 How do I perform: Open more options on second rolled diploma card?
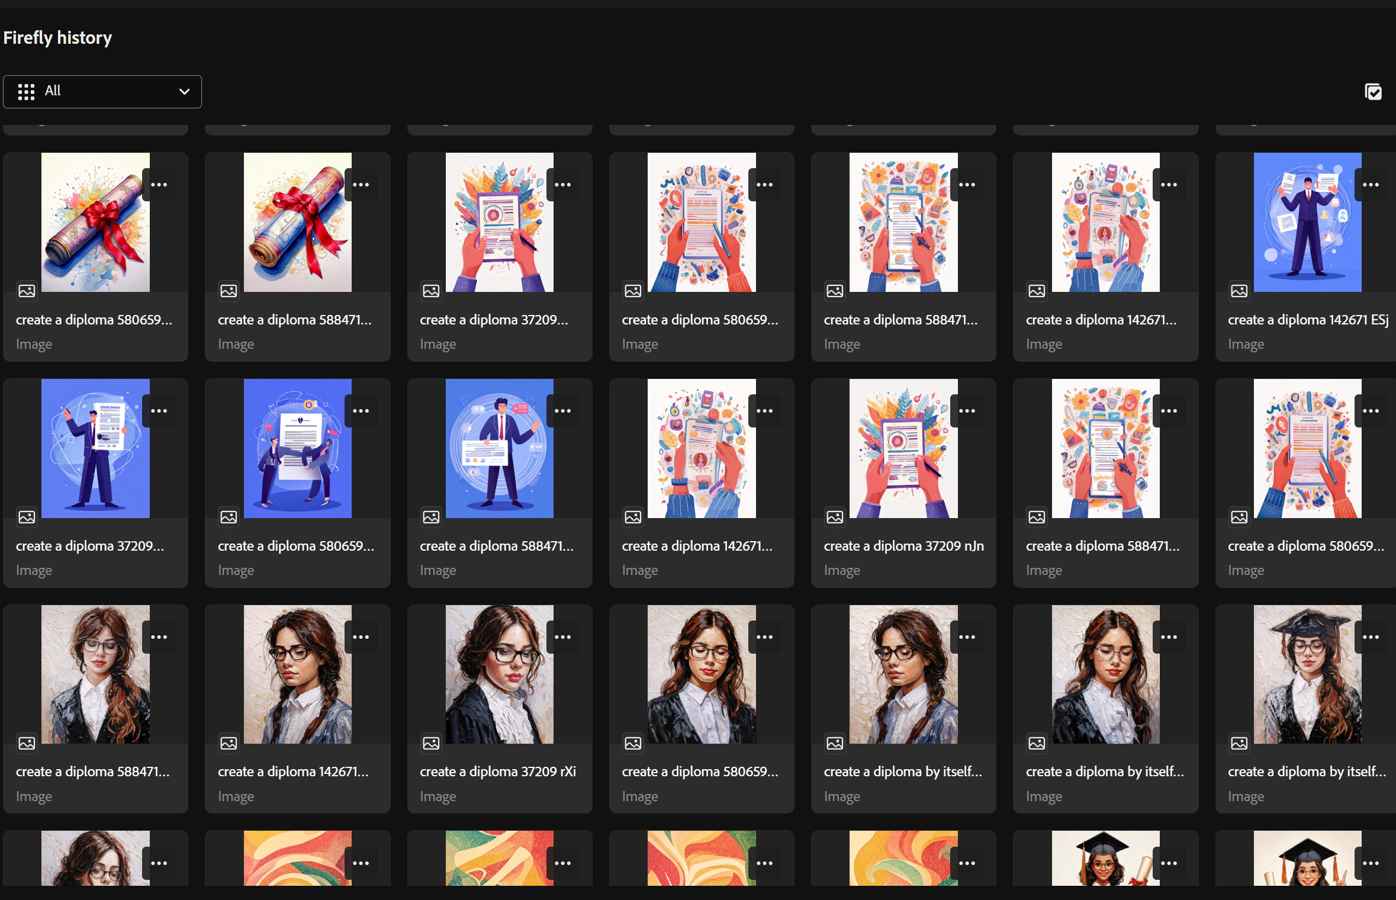point(361,185)
